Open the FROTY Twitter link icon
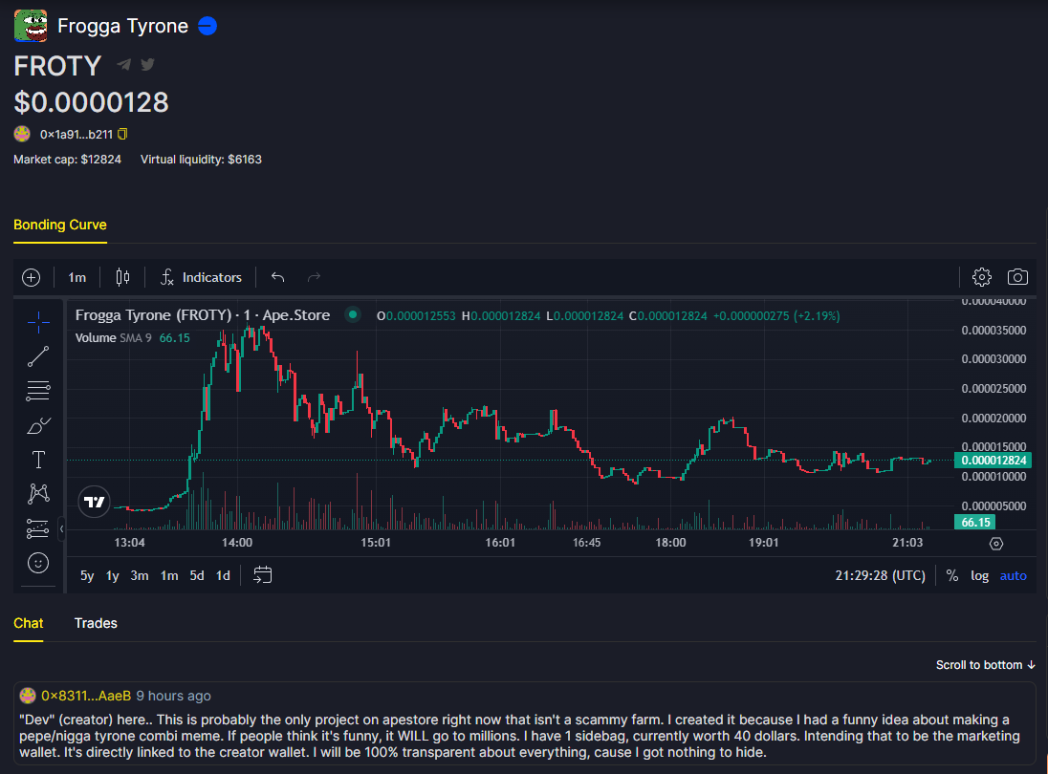Viewport: 1048px width, 774px height. click(147, 65)
